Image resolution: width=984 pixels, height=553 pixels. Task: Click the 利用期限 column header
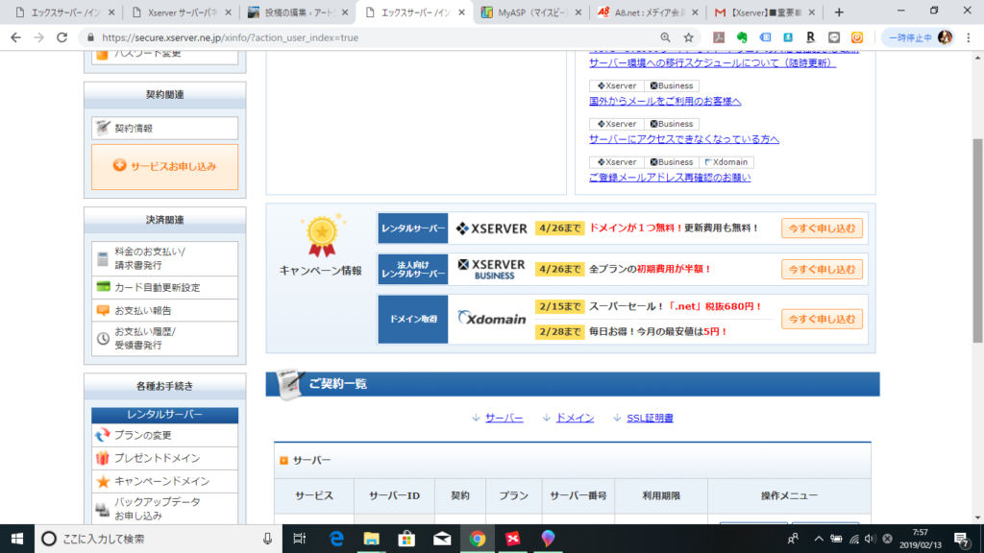coord(661,496)
